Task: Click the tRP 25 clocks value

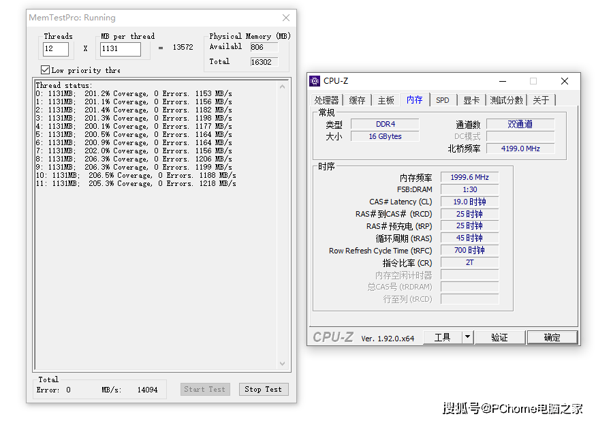Action: click(x=470, y=226)
